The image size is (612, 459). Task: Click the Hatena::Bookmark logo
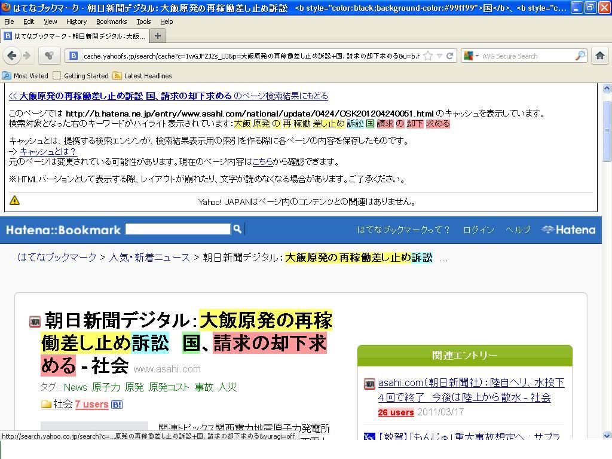[x=63, y=230]
